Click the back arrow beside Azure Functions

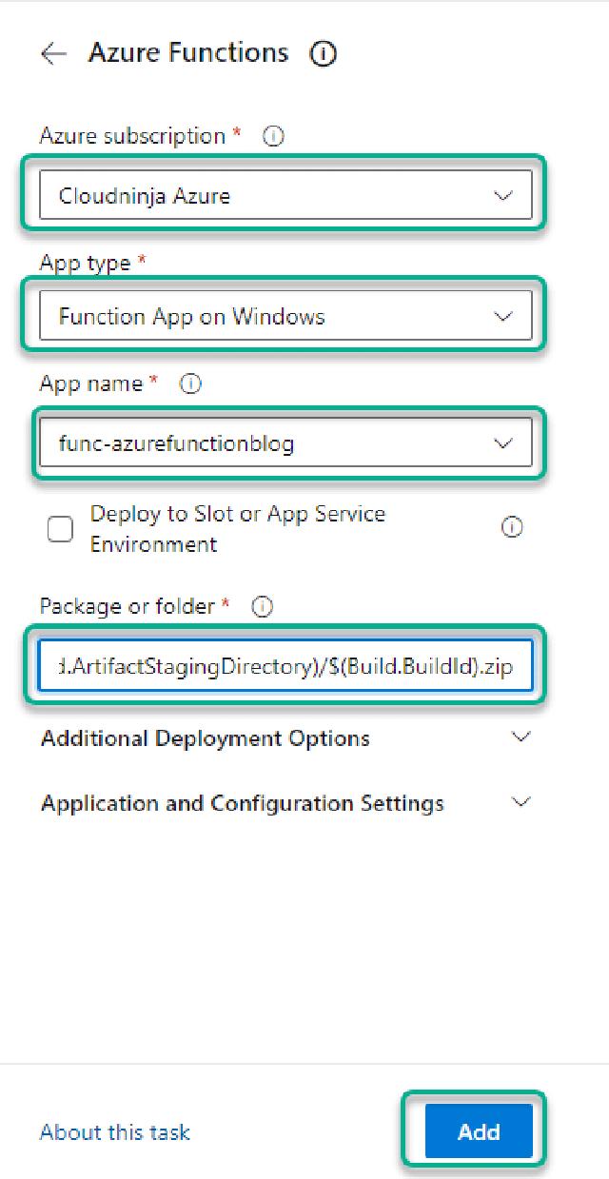click(x=53, y=54)
